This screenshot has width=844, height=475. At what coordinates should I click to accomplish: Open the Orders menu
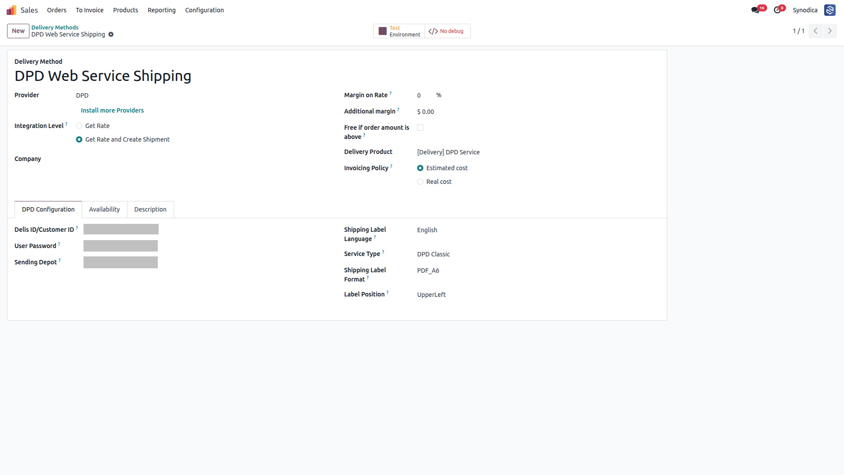click(x=57, y=10)
